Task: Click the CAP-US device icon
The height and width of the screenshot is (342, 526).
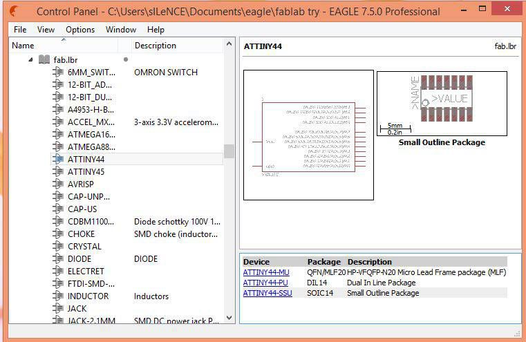Action: (x=58, y=209)
